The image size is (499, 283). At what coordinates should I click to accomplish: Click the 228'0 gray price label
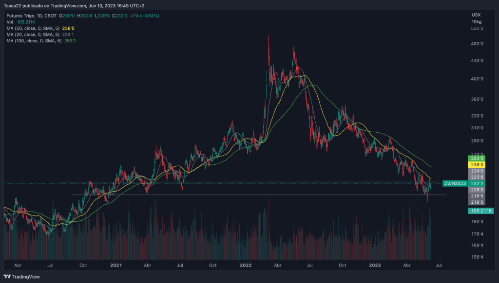tap(477, 190)
